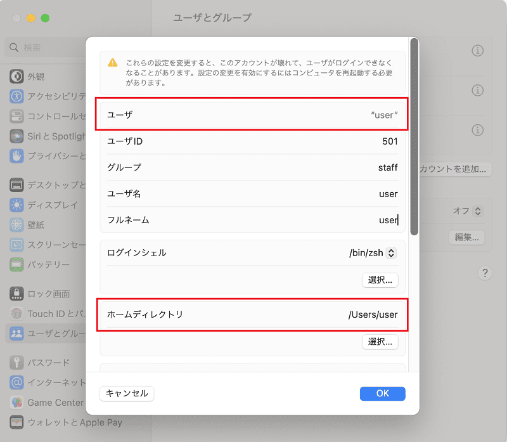The image size is (507, 442).
Task: Select the Game Center sidebar icon
Action: coord(16,402)
